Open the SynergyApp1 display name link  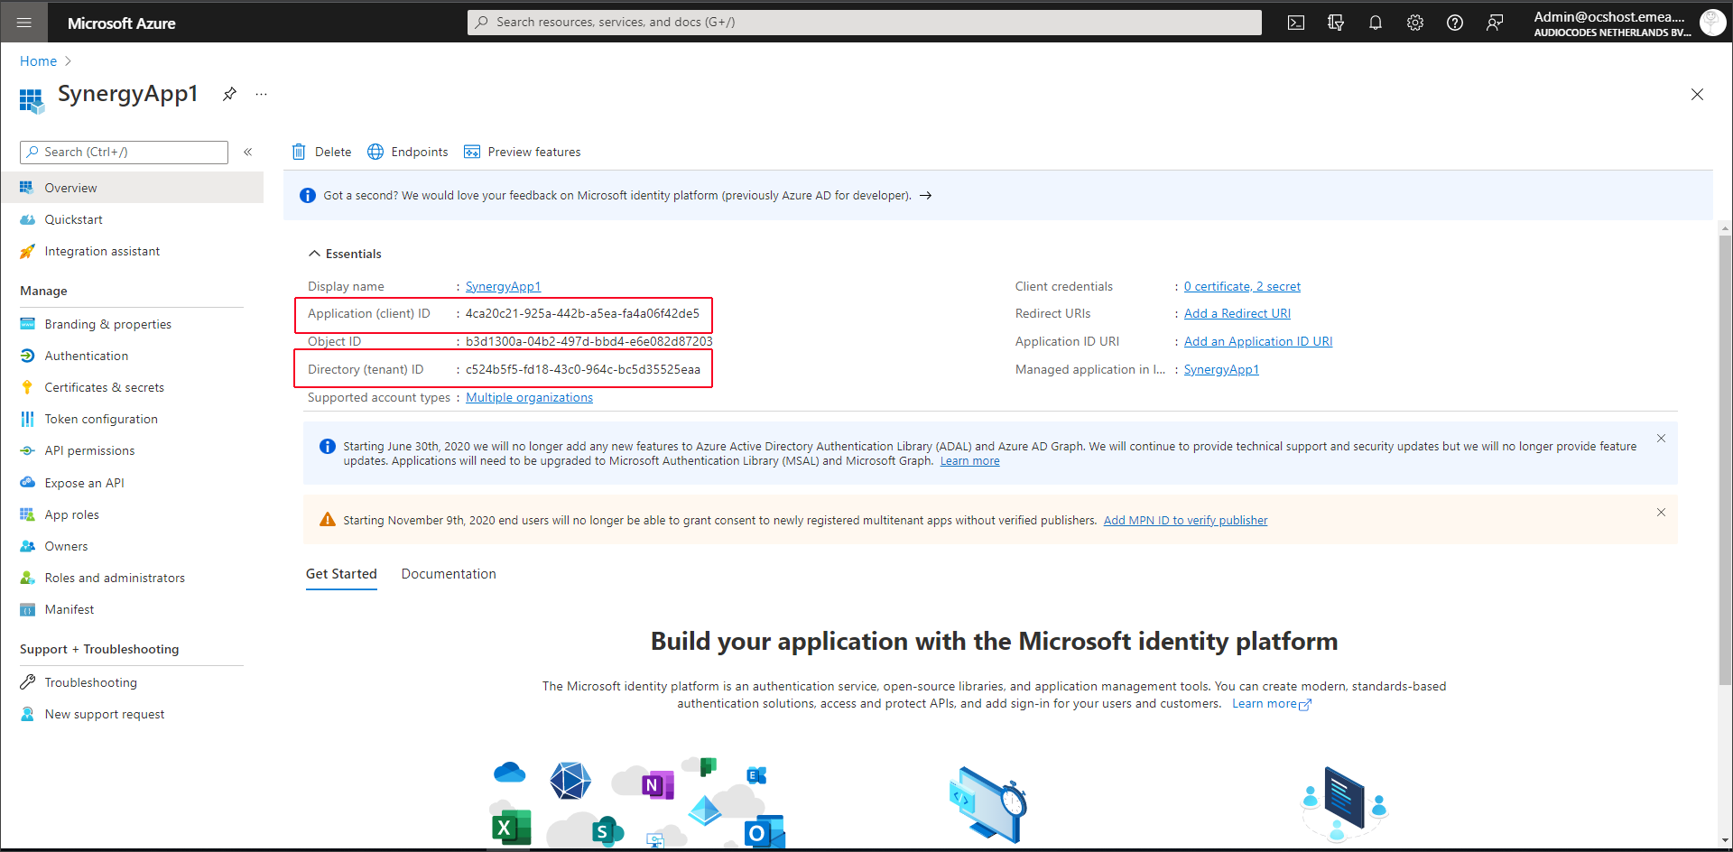point(503,286)
